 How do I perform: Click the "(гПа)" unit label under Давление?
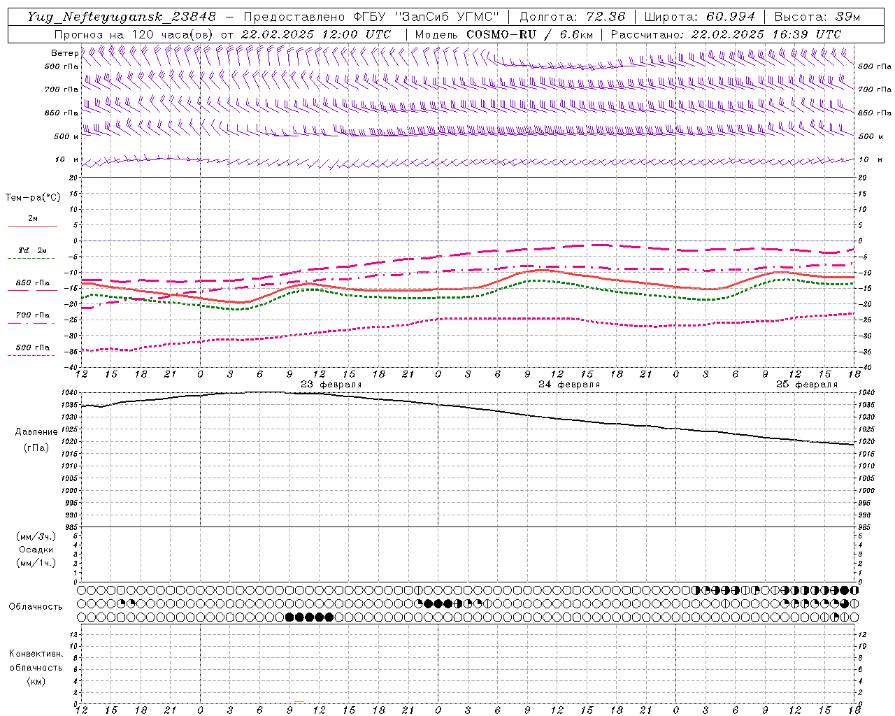[x=36, y=447]
